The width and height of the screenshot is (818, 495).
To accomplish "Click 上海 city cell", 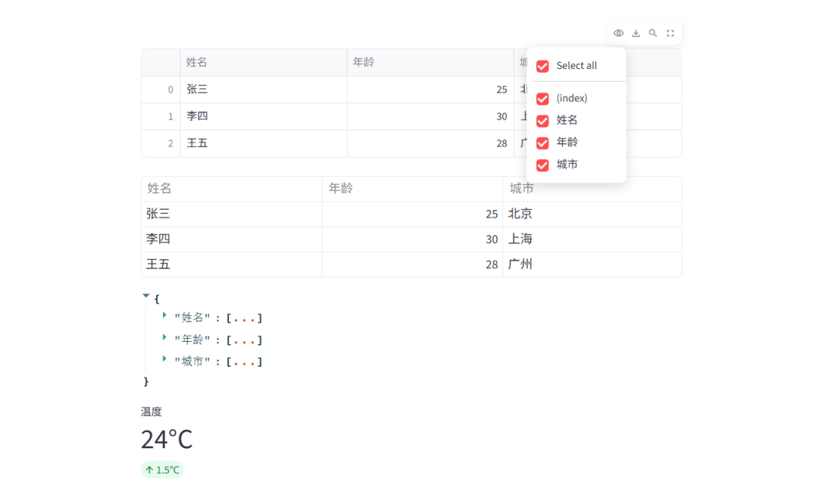I will (x=592, y=239).
